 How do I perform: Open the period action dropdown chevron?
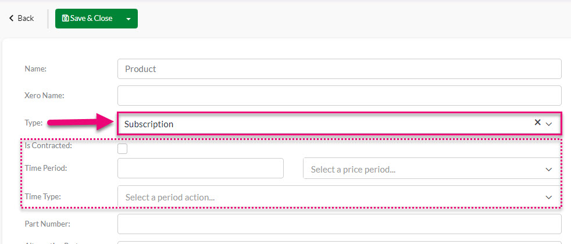tap(549, 197)
